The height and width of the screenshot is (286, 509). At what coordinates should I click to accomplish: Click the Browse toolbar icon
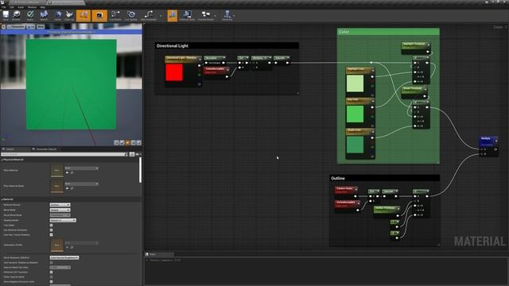coord(16,15)
